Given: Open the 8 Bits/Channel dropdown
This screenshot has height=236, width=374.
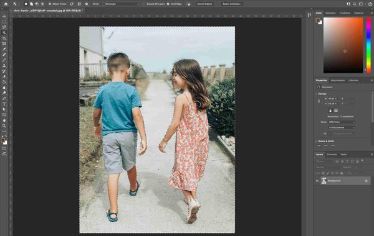Looking at the screenshot, I should (342, 127).
